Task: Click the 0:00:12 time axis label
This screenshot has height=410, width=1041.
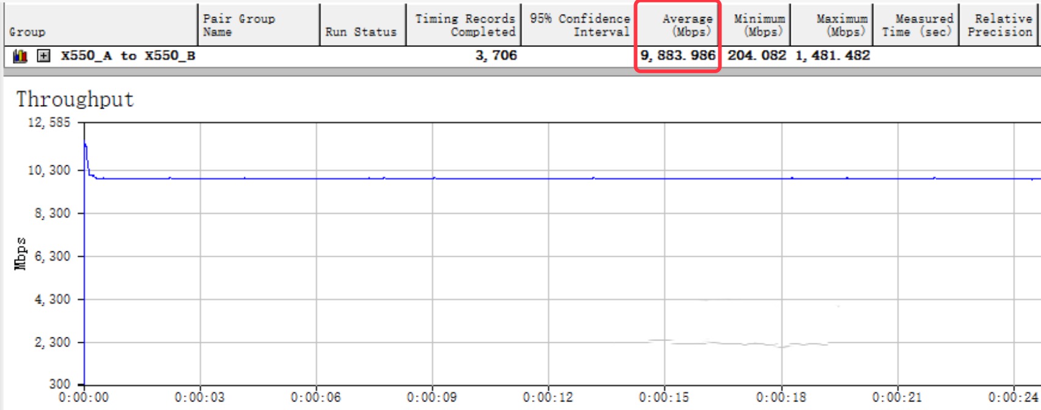Action: [548, 397]
